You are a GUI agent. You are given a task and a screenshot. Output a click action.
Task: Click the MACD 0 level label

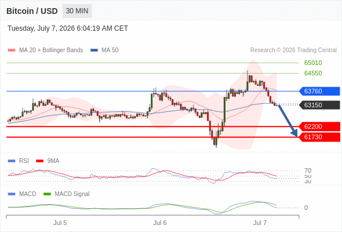(306, 208)
